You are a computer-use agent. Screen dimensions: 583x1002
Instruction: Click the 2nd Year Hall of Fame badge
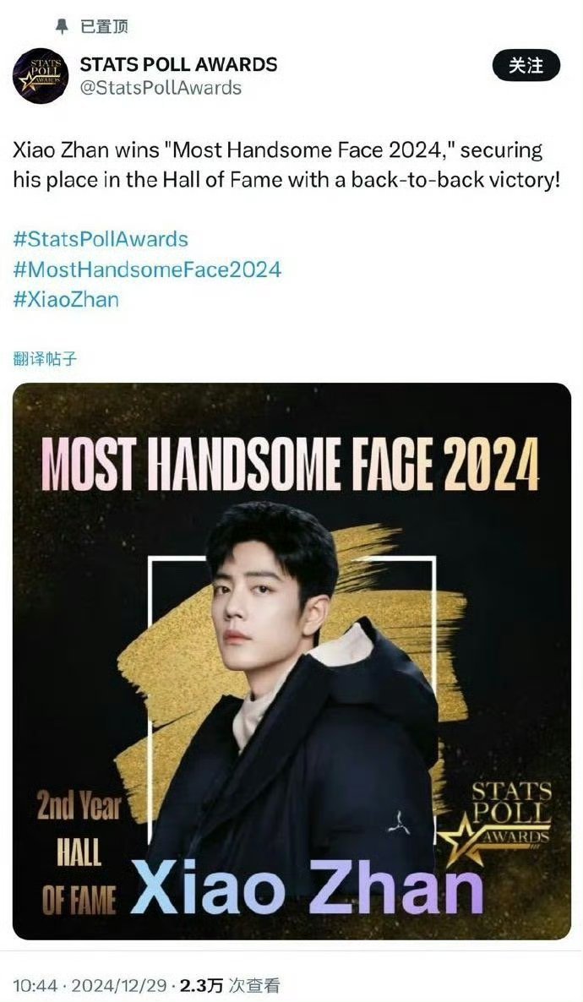79,851
